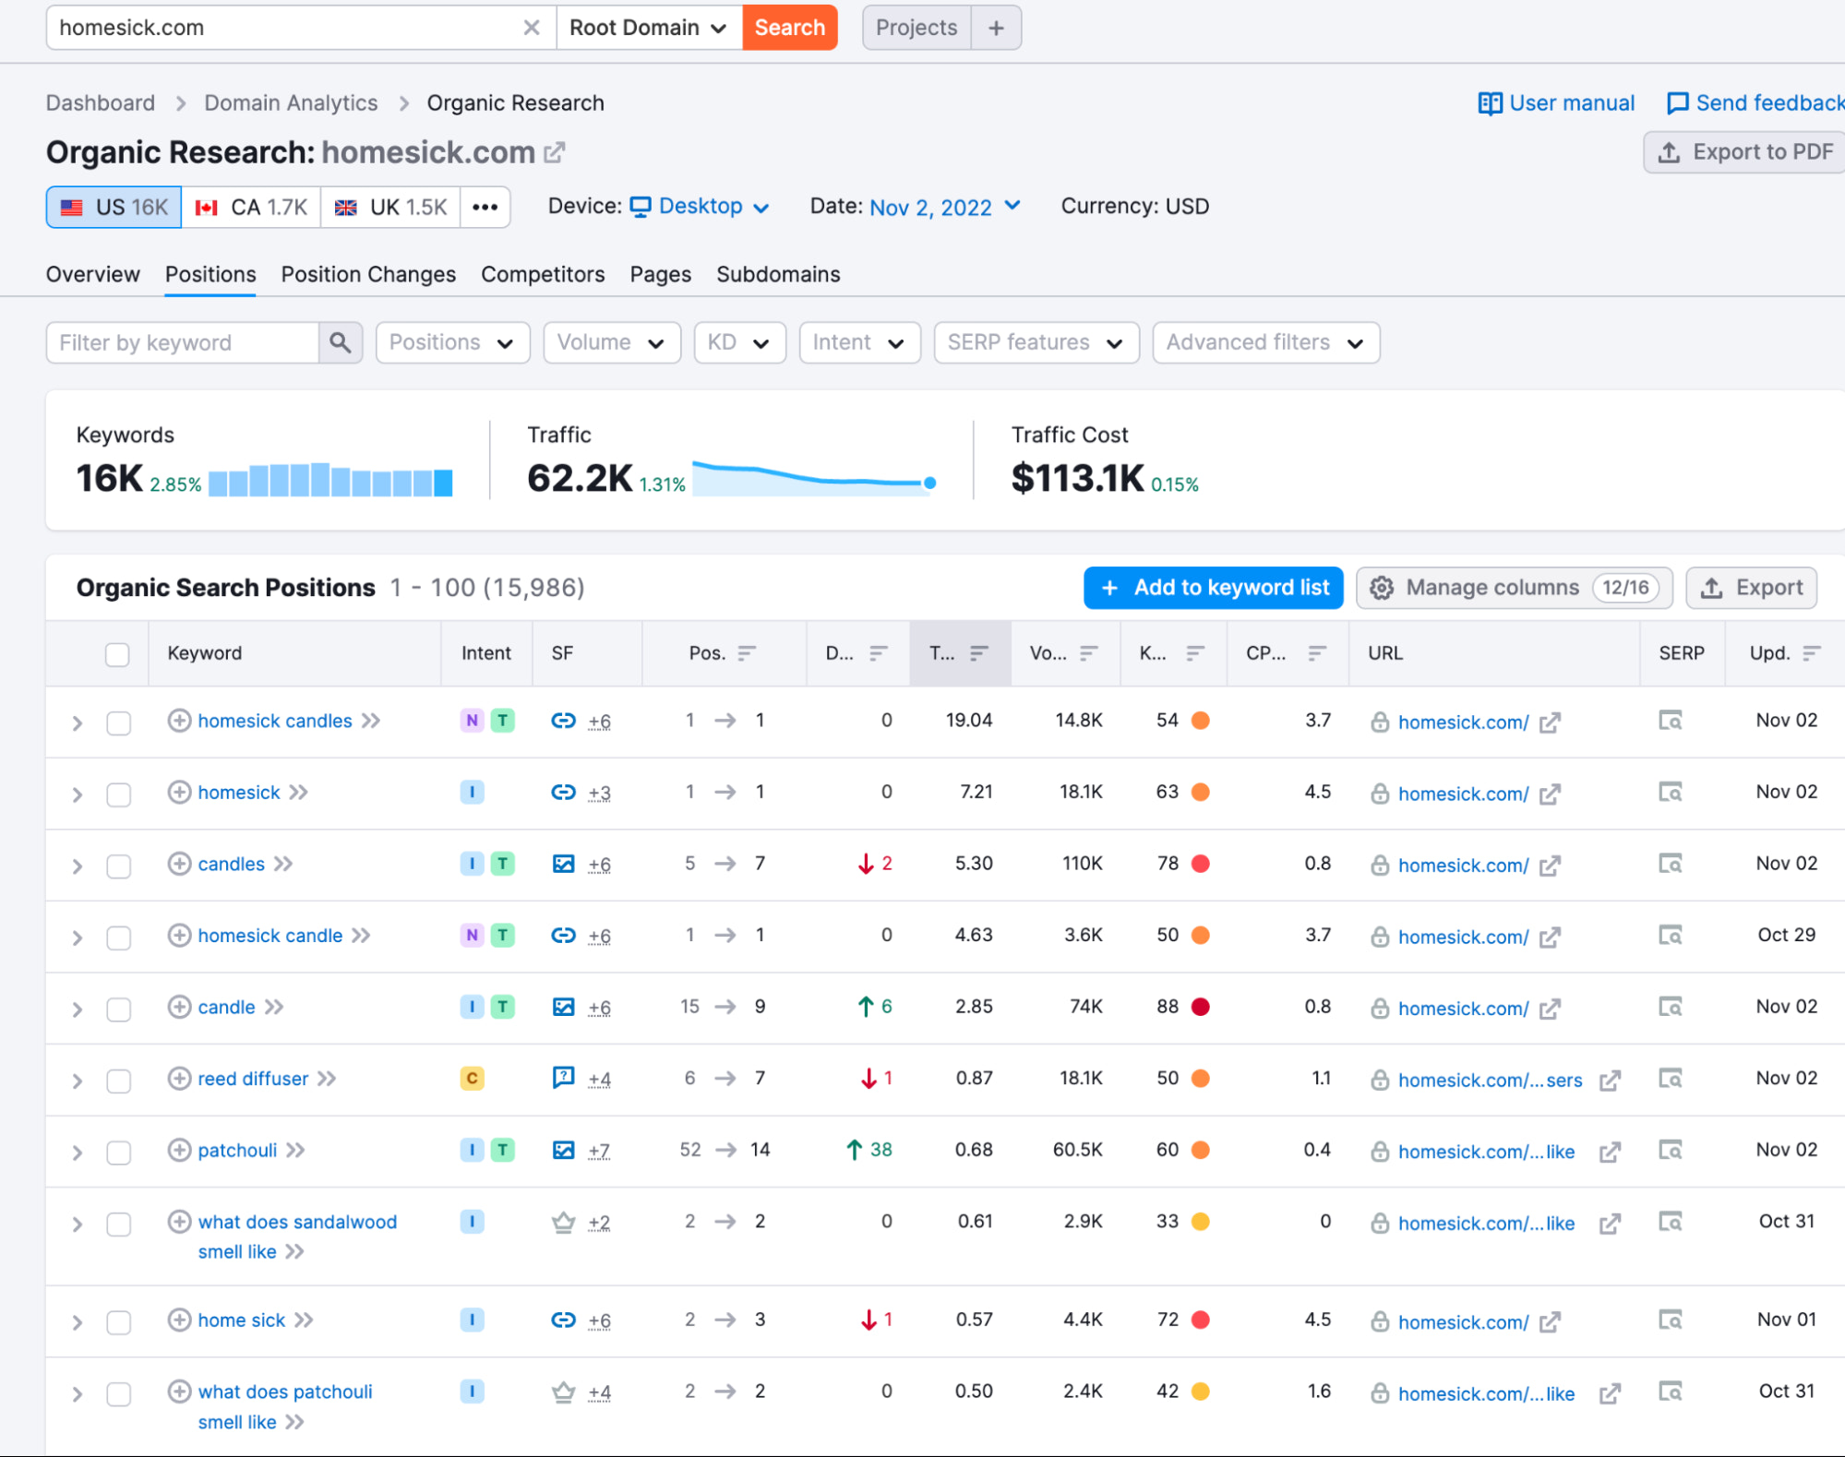The image size is (1845, 1457).
Task: Click the Manage columns gear icon
Action: pos(1382,588)
